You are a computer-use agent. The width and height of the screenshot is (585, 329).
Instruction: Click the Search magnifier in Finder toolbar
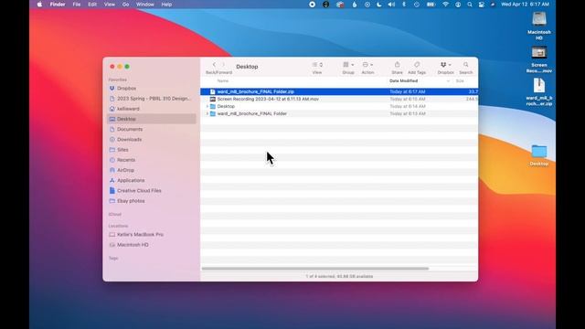coord(465,65)
